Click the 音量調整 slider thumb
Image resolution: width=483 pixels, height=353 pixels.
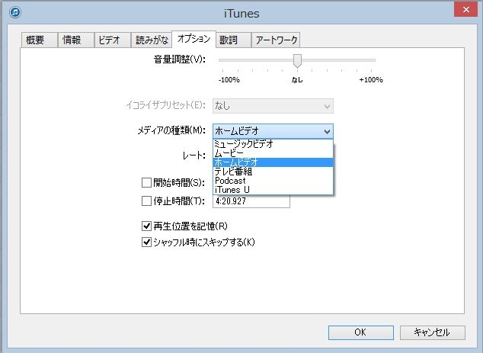tap(297, 61)
